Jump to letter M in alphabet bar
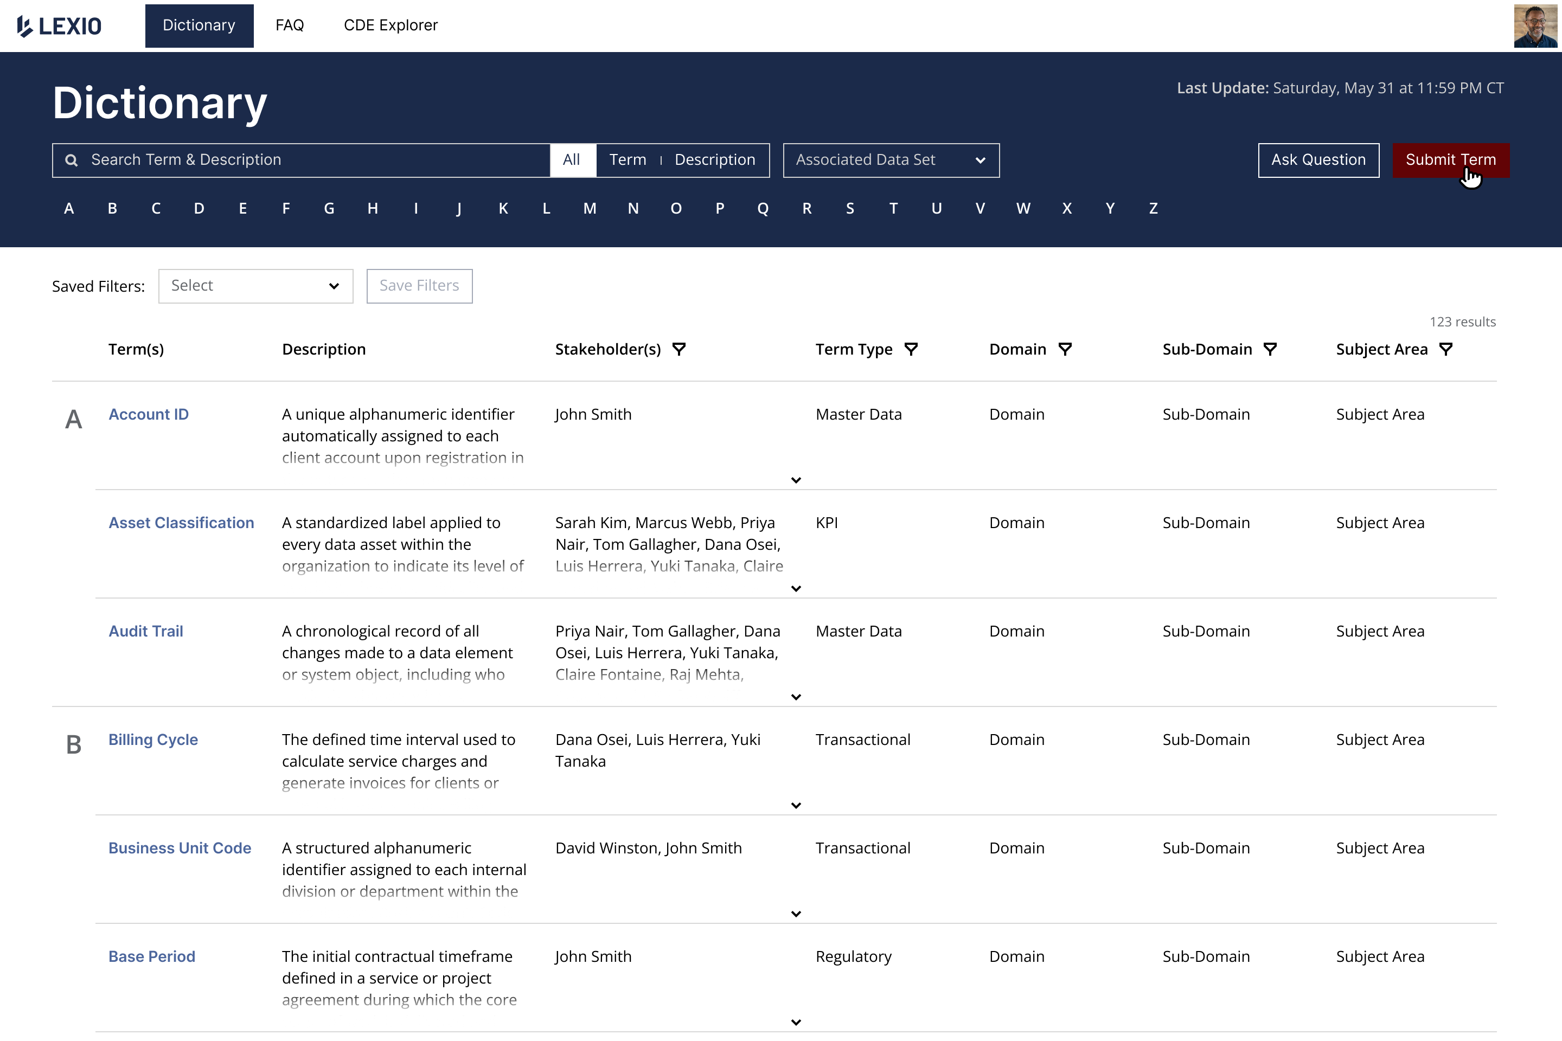The width and height of the screenshot is (1562, 1041). pyautogui.click(x=590, y=208)
